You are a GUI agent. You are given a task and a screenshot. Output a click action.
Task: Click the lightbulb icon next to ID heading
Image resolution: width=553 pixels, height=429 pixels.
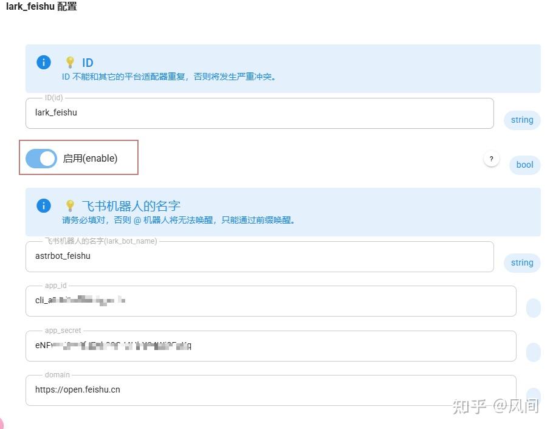(70, 61)
